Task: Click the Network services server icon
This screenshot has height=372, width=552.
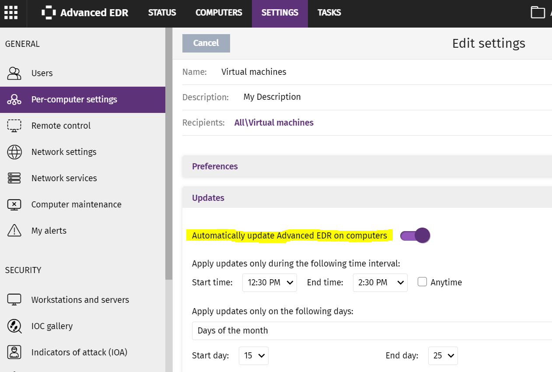Action: 14,178
